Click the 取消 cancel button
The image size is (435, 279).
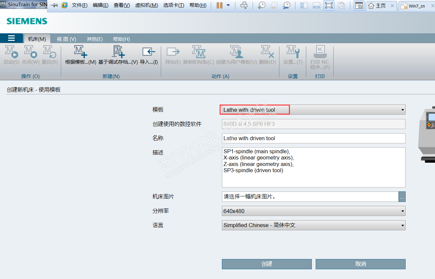360,264
